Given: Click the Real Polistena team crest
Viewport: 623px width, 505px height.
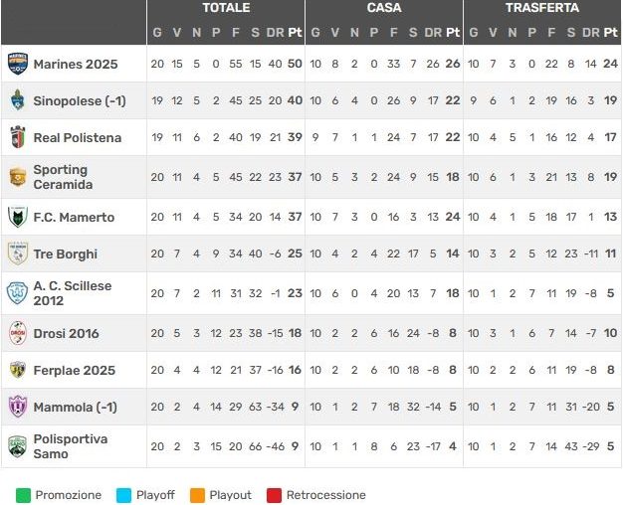Looking at the screenshot, I should [x=18, y=137].
